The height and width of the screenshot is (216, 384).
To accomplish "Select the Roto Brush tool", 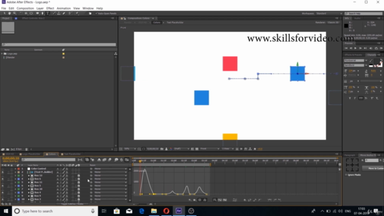I will pyautogui.click(x=71, y=13).
